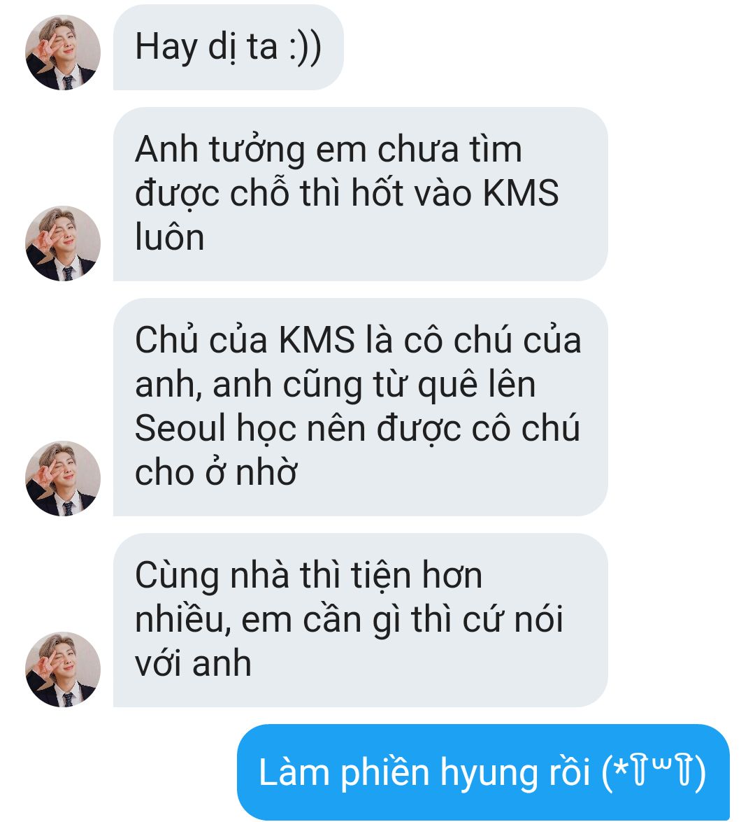The height and width of the screenshot is (822, 755).
Task: Open sender avatar beside "Hay dị ta" message
Action: click(x=63, y=52)
